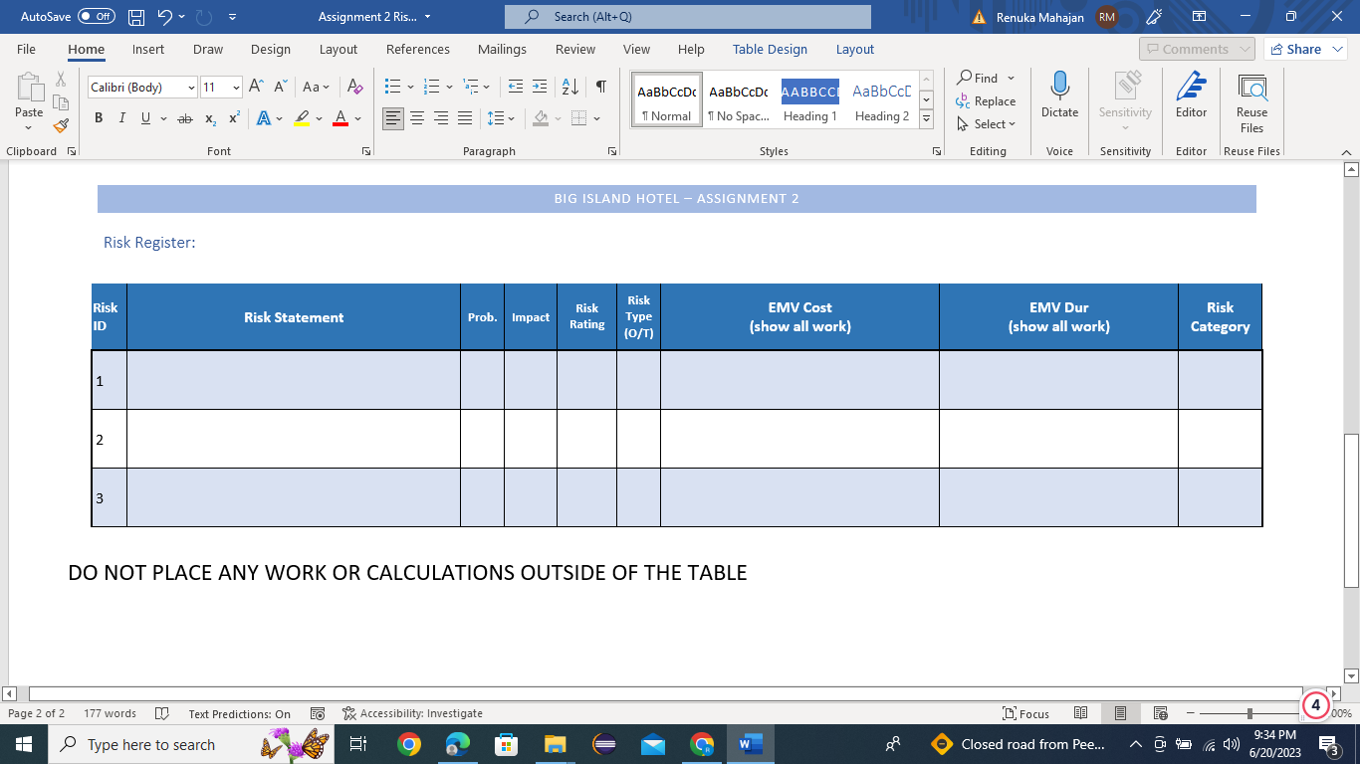Click the Search (Alt+Q) box

coord(687,17)
